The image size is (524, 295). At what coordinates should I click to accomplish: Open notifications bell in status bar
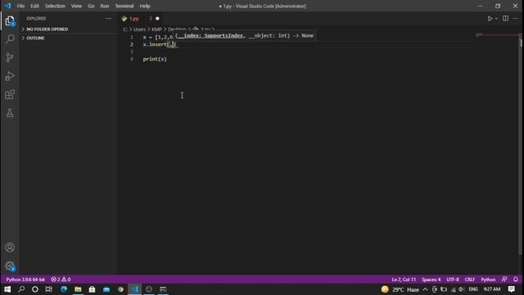pyautogui.click(x=516, y=279)
